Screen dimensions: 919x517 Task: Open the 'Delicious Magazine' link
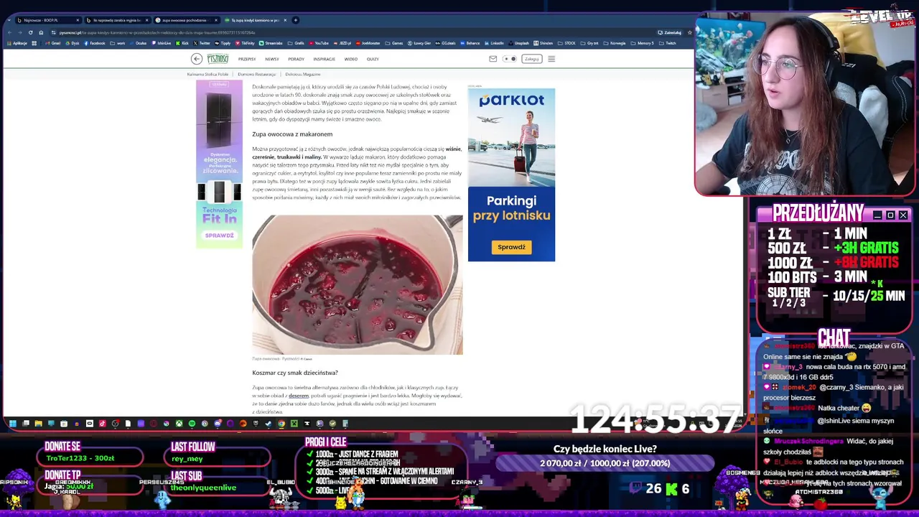(x=303, y=74)
